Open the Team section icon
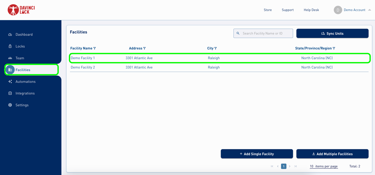Image resolution: width=375 pixels, height=175 pixels. [10, 58]
